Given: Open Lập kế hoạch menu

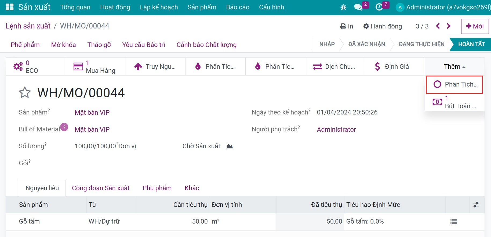Looking at the screenshot, I should (x=159, y=7).
